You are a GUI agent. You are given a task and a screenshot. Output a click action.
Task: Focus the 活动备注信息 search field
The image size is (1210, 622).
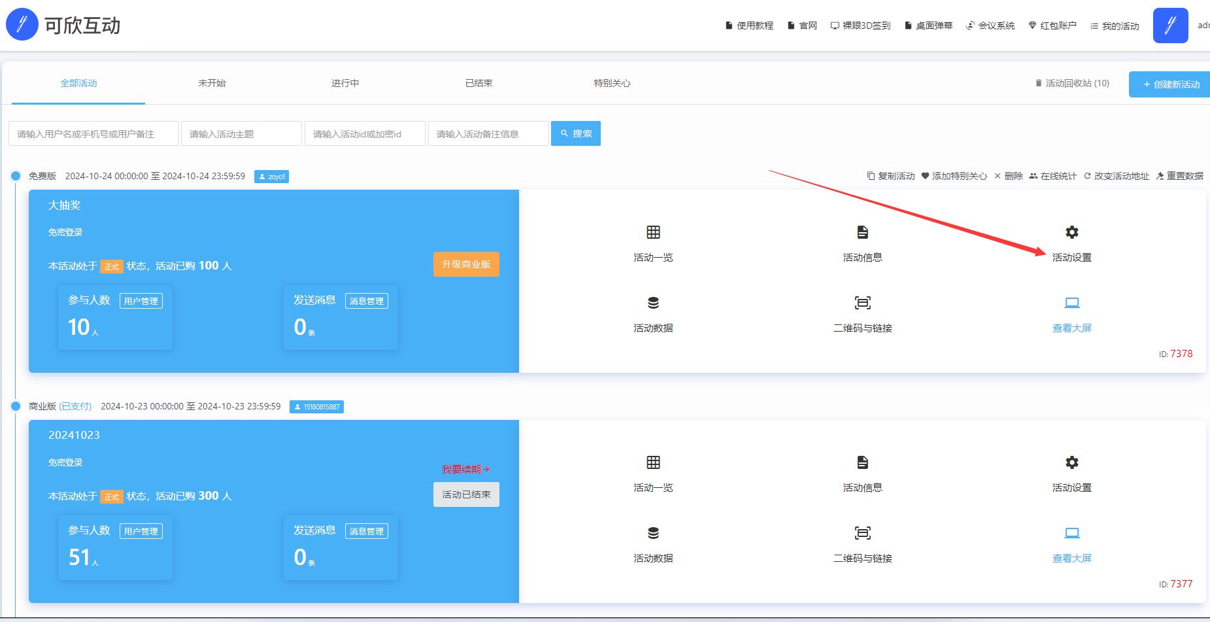[488, 133]
